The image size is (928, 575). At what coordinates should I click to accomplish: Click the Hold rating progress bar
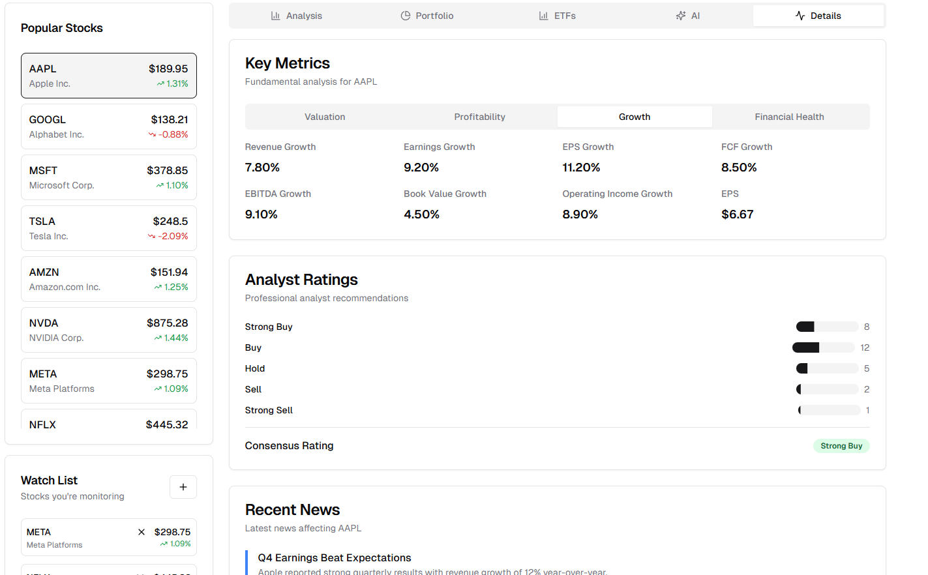827,368
